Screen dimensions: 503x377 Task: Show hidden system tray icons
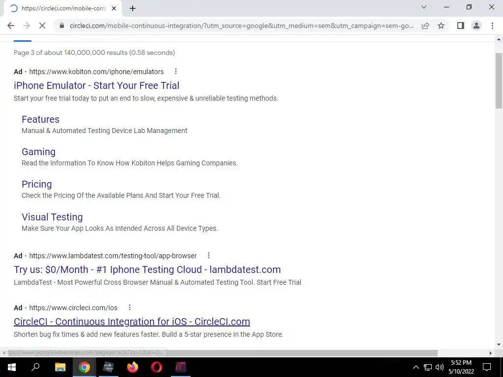point(416,367)
